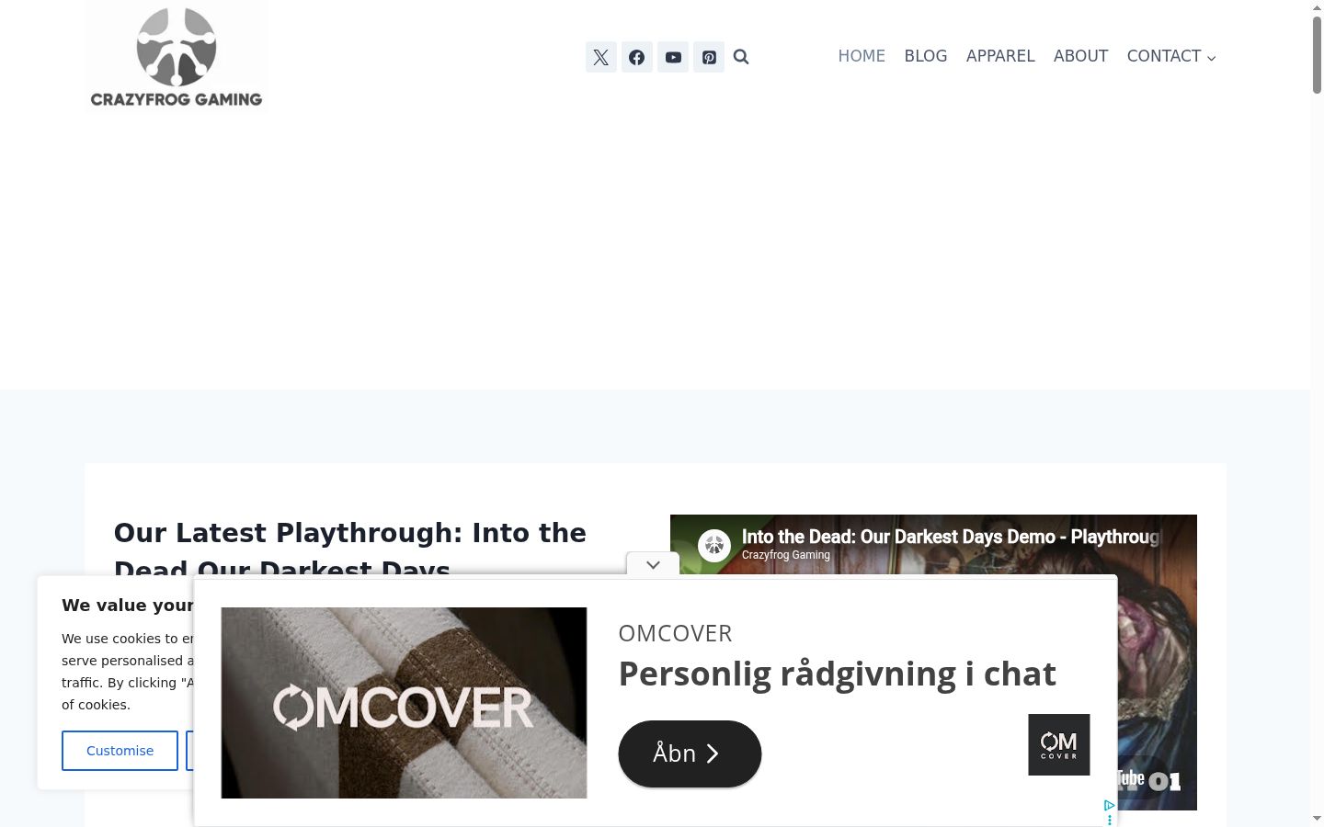This screenshot has height=827, width=1324.
Task: Click the page vertical scrollbar thumb
Action: coord(1317,55)
